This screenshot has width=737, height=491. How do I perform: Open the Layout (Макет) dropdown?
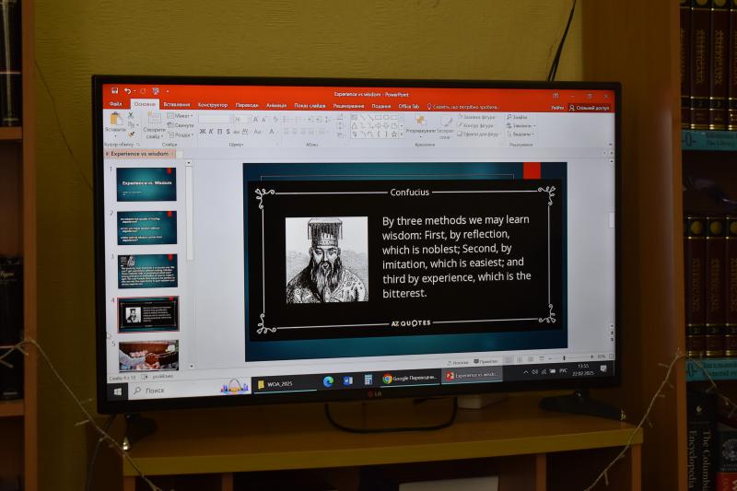pos(181,115)
